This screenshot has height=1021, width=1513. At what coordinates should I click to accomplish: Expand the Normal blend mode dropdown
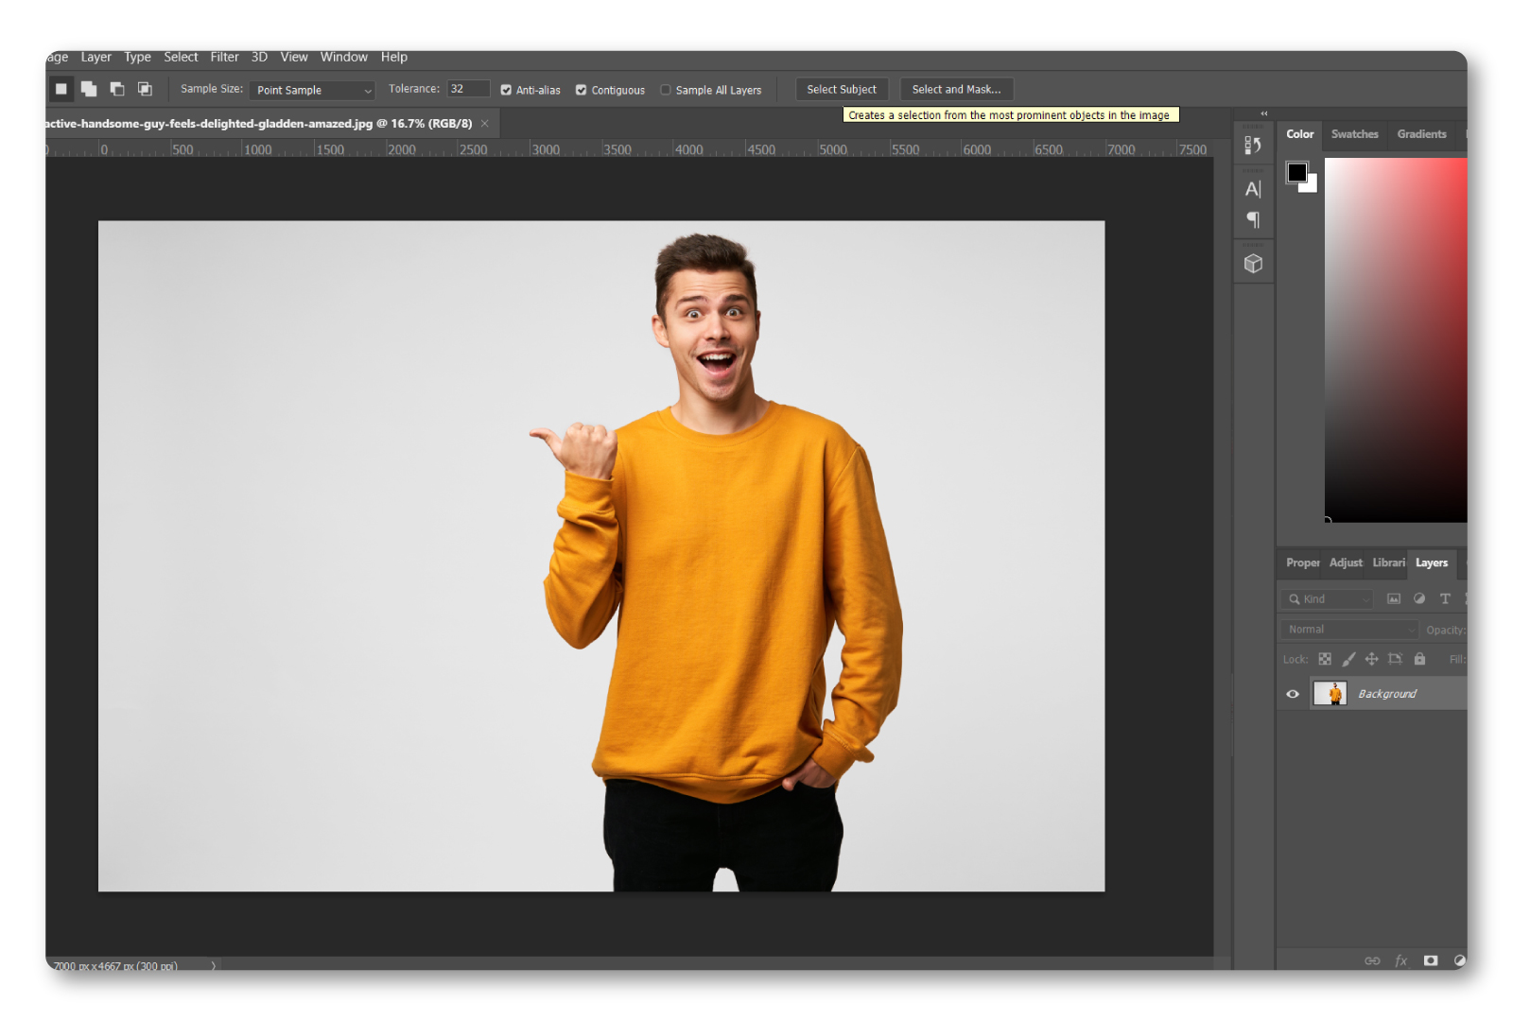(x=1349, y=630)
